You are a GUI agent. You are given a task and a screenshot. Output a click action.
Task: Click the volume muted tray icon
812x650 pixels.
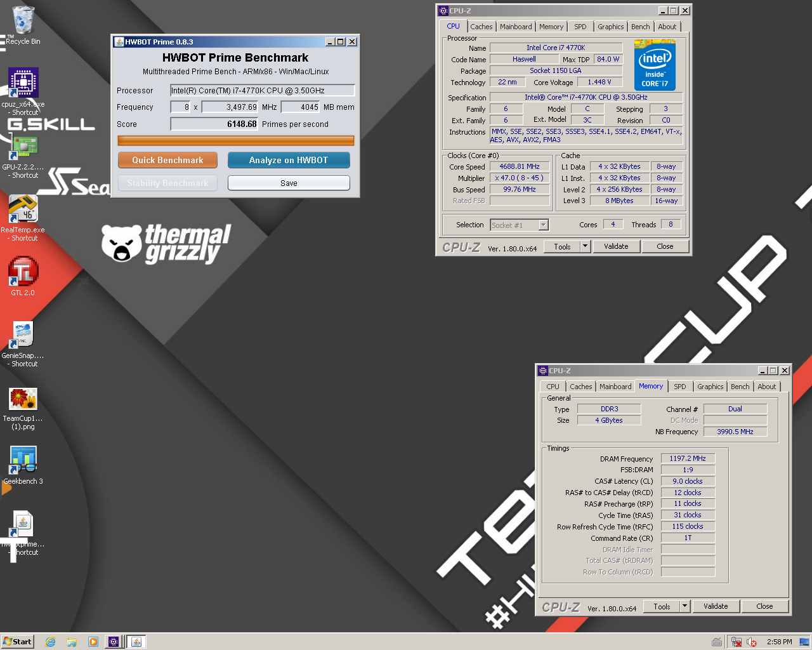[x=752, y=642]
